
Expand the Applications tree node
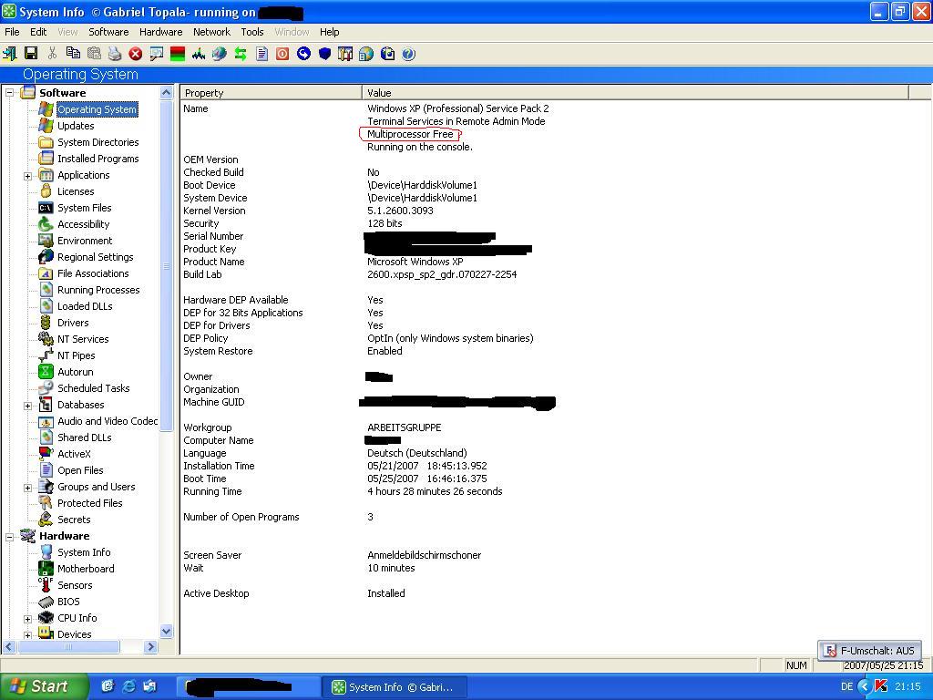point(27,176)
